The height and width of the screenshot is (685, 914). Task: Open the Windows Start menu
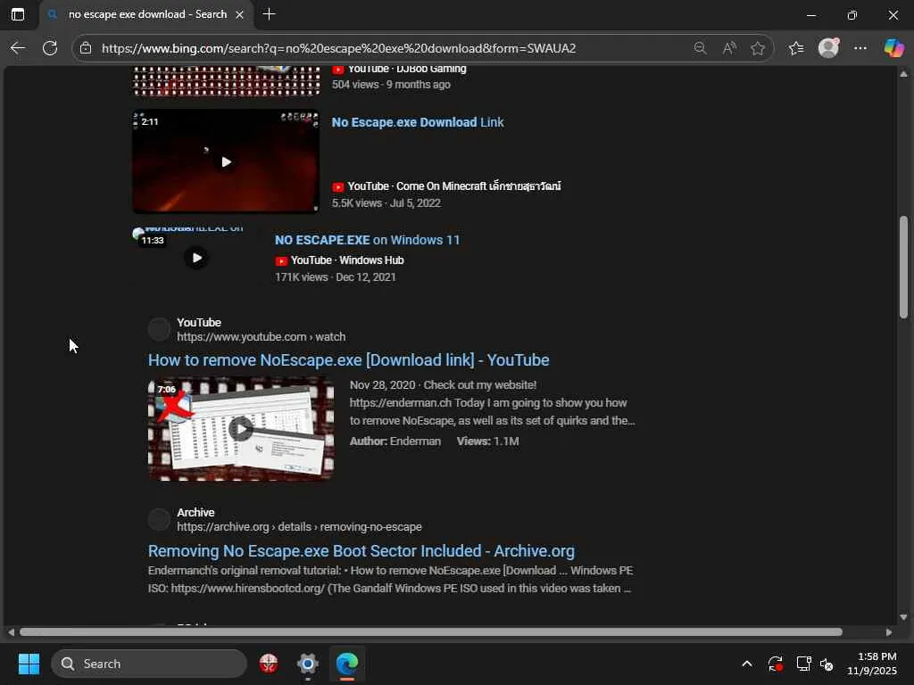29,664
